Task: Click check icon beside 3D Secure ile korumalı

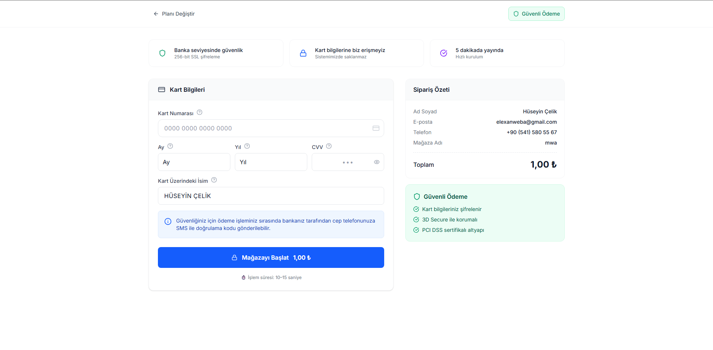Action: click(x=416, y=220)
